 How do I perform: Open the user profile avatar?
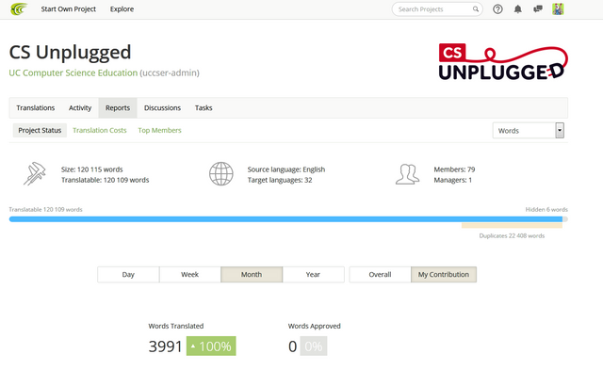558,8
